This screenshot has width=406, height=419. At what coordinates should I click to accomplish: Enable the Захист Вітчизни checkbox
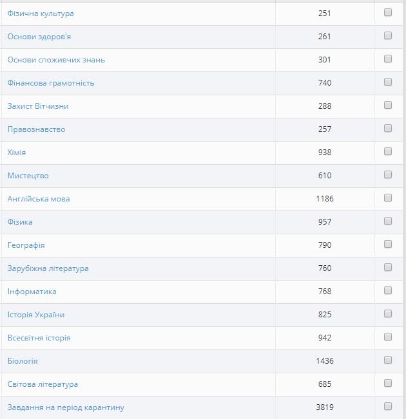point(388,105)
